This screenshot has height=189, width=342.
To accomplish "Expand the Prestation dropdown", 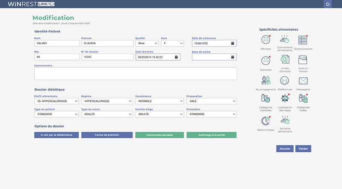I will click(211, 114).
